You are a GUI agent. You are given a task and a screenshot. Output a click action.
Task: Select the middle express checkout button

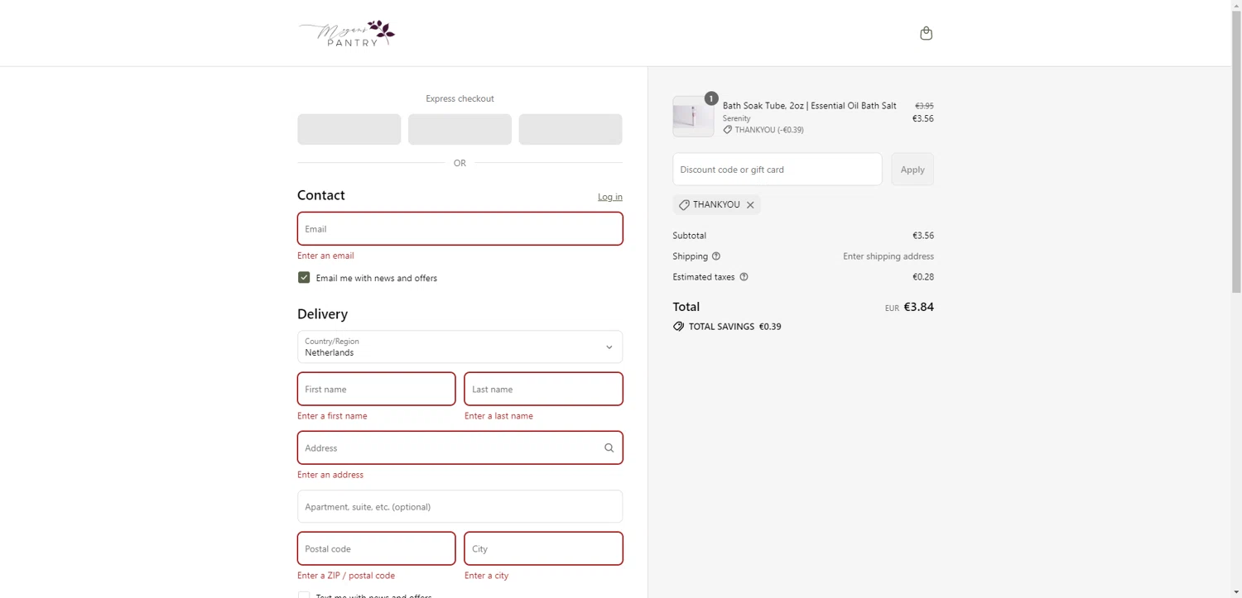click(x=460, y=130)
